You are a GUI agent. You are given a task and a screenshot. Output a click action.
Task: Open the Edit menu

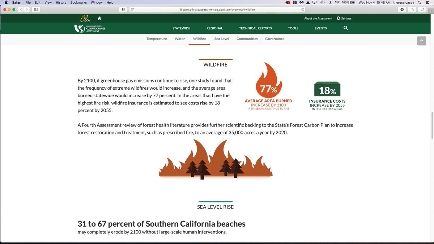pos(38,3)
